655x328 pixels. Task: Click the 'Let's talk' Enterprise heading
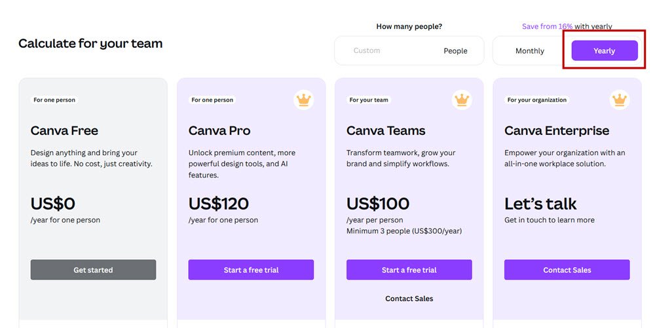click(x=540, y=204)
